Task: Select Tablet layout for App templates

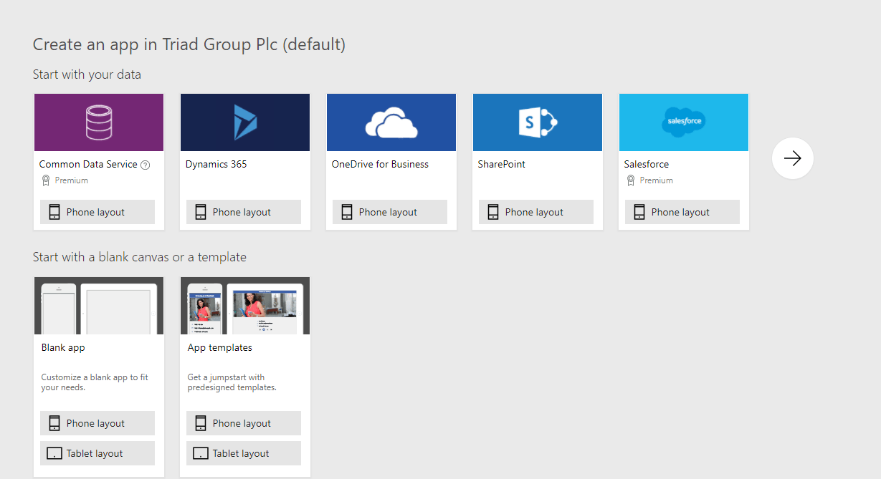Action: click(244, 453)
